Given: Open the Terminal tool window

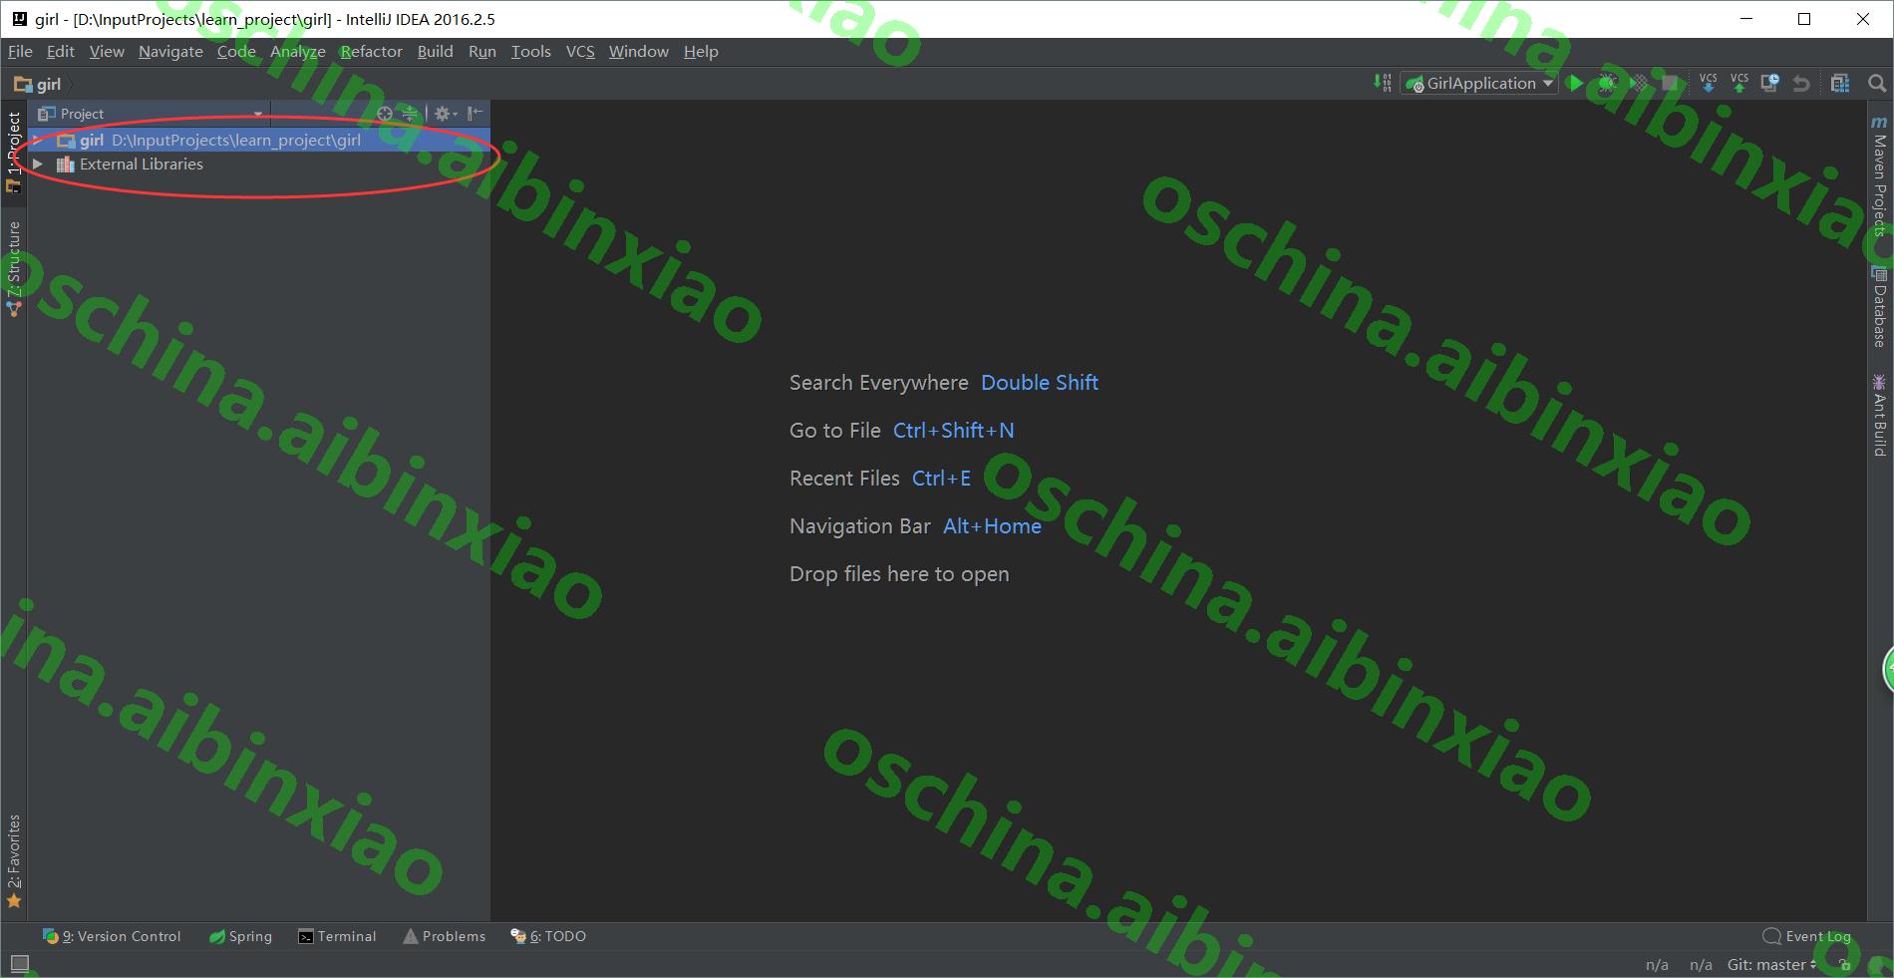Looking at the screenshot, I should coord(337,936).
